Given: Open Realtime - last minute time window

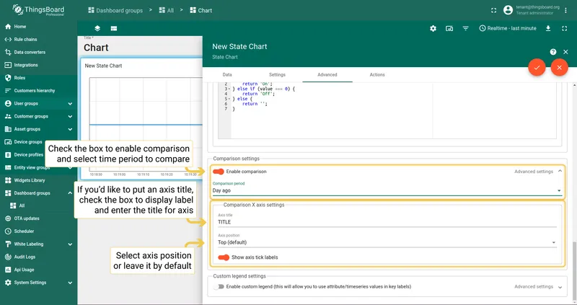Looking at the screenshot, I should pyautogui.click(x=508, y=28).
